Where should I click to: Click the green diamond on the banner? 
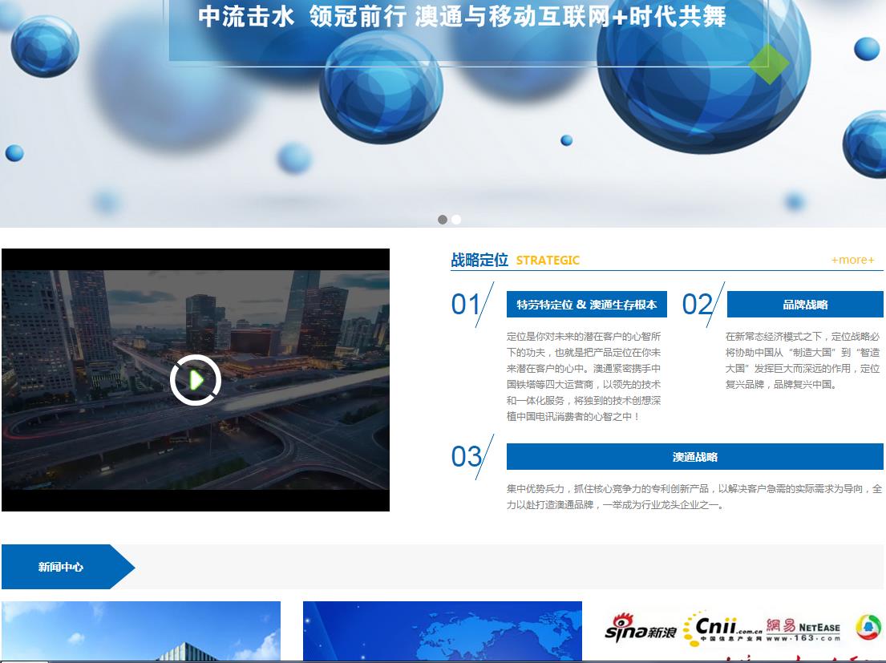click(x=768, y=64)
